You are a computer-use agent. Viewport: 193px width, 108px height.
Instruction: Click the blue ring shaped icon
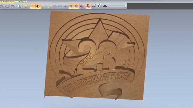[65, 6]
